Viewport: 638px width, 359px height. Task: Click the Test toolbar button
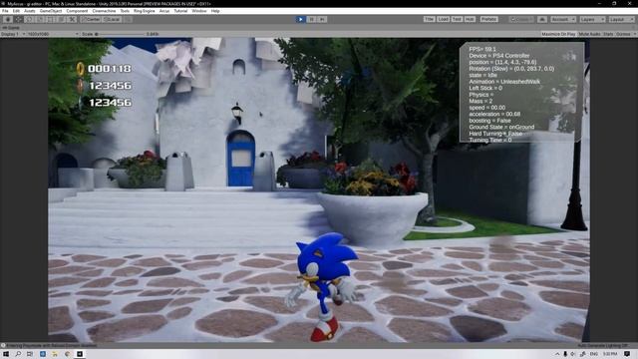(457, 19)
